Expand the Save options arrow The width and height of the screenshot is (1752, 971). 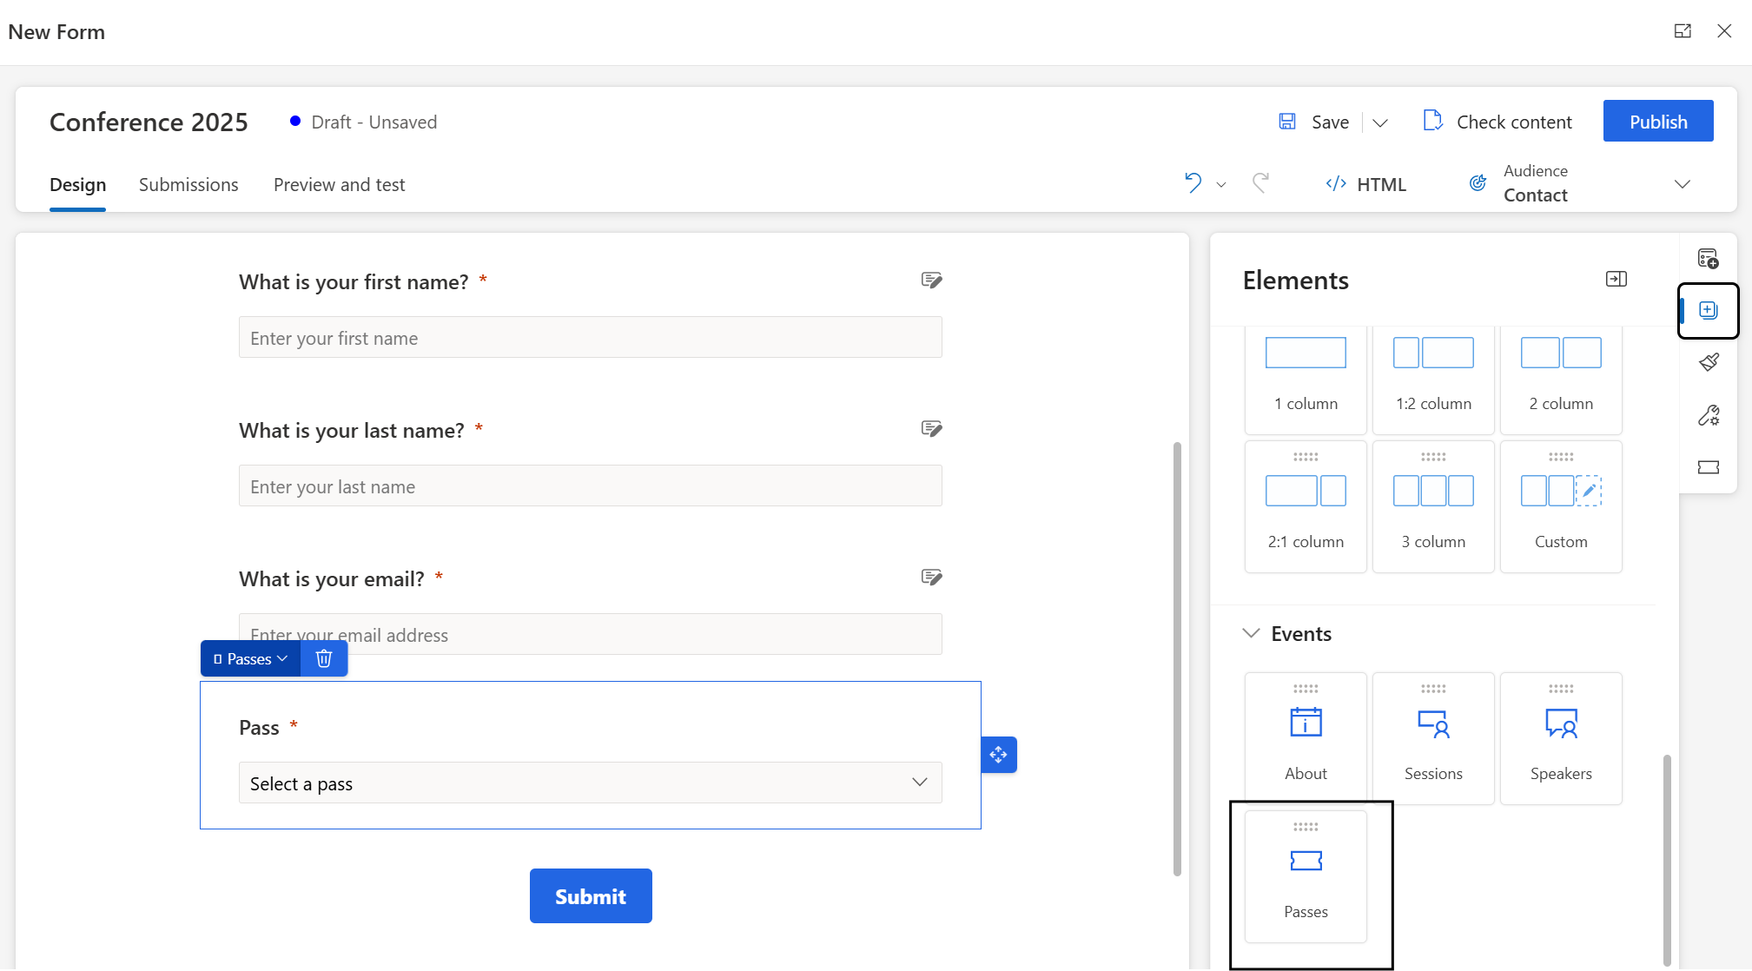1380,122
